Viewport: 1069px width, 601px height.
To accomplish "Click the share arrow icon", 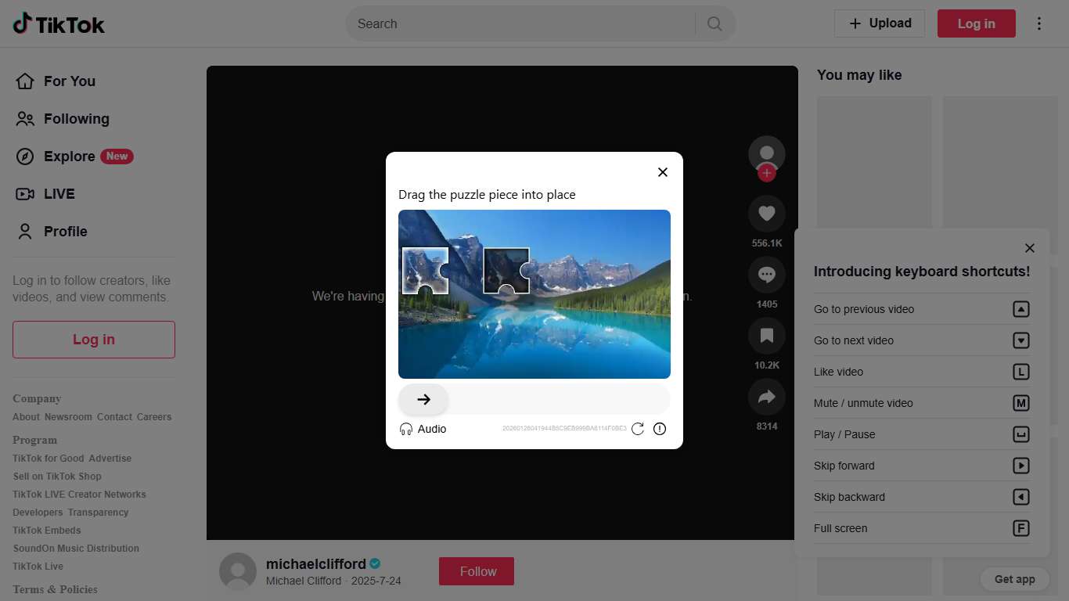I will pos(766,397).
